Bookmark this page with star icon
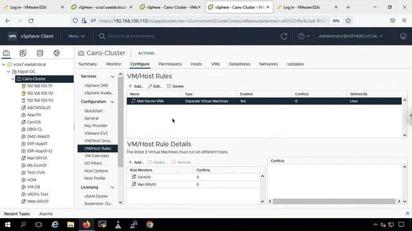 pyautogui.click(x=348, y=21)
